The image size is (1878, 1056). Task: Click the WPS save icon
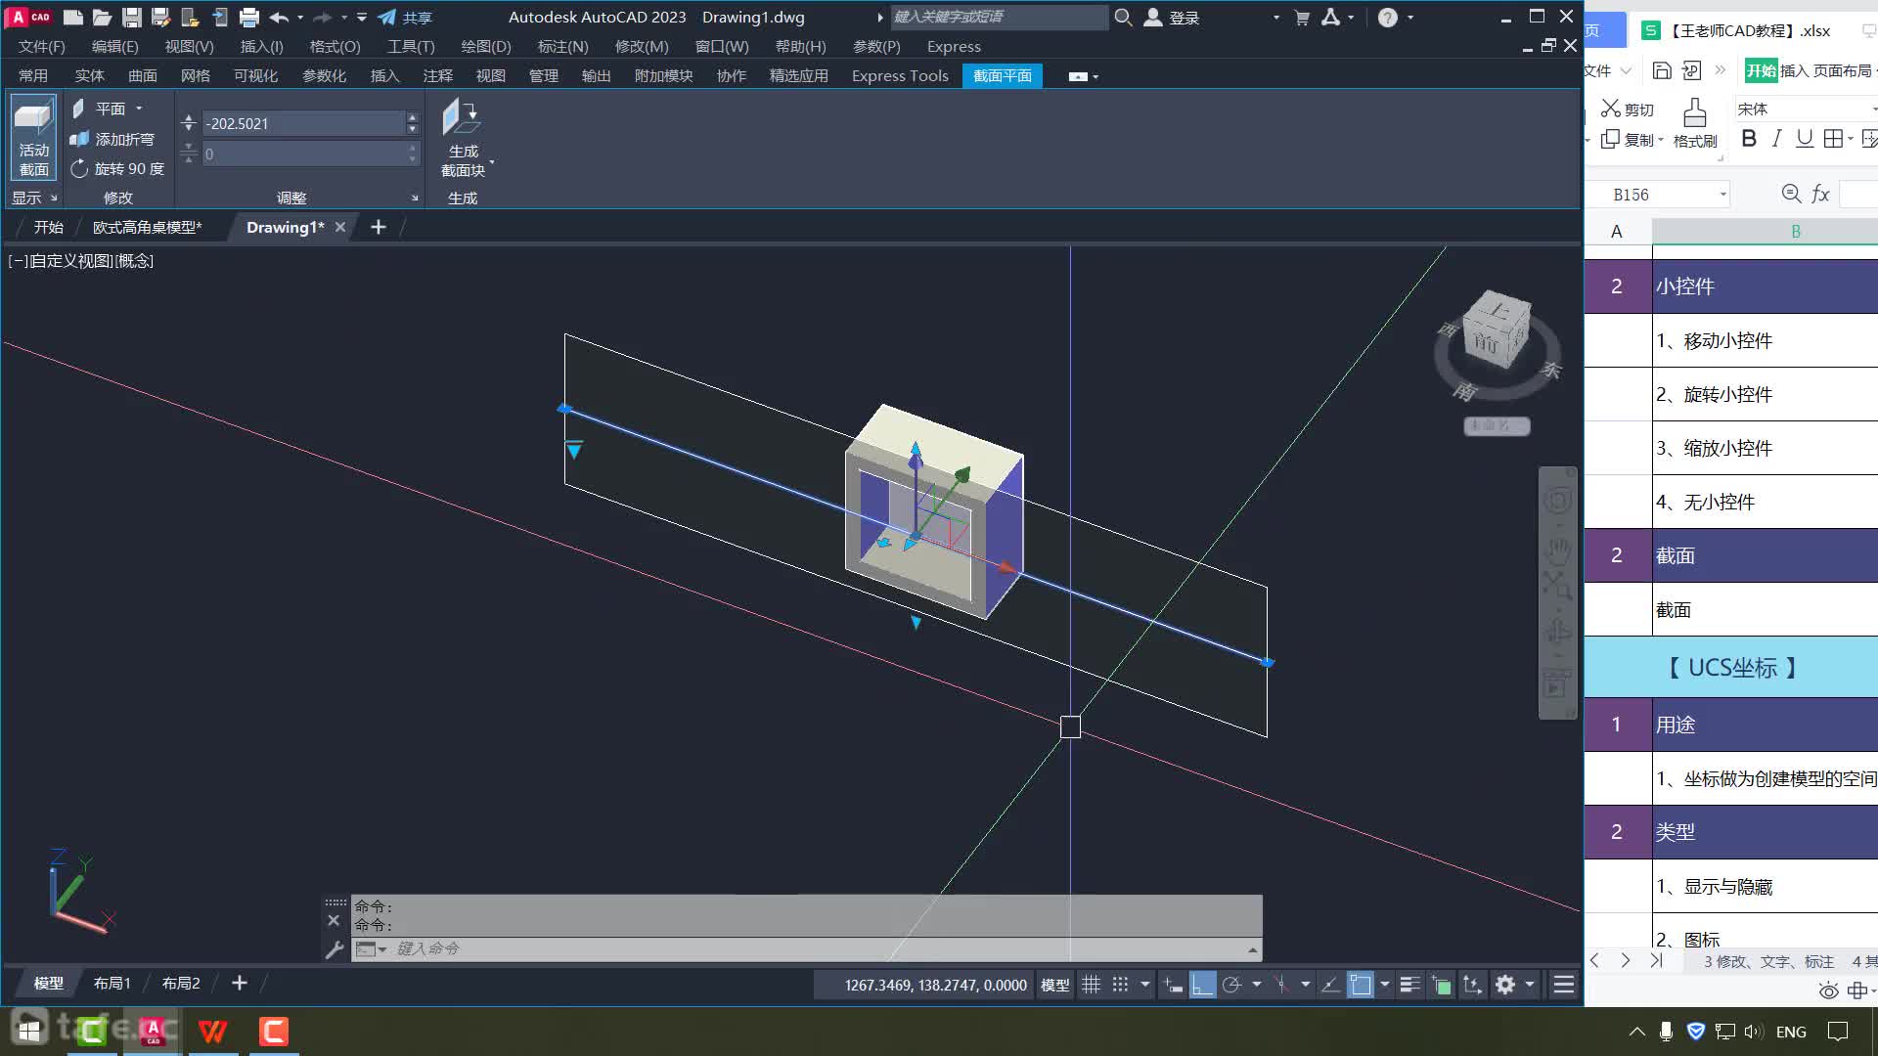click(x=1662, y=70)
